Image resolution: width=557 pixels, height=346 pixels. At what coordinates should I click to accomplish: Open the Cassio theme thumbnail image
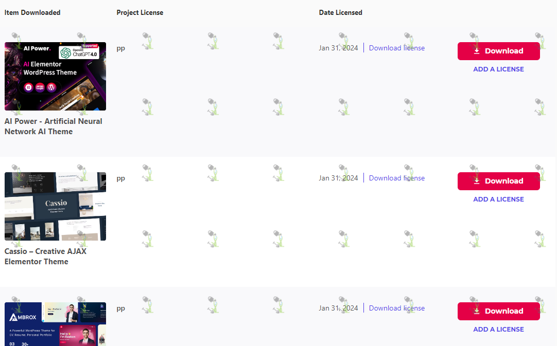[56, 206]
